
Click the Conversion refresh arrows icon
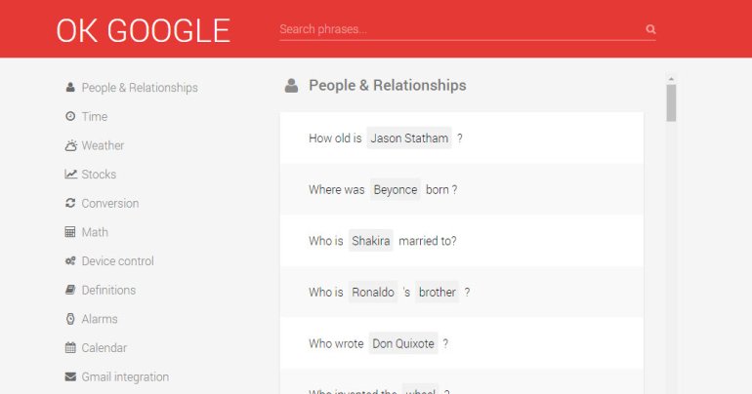[70, 203]
